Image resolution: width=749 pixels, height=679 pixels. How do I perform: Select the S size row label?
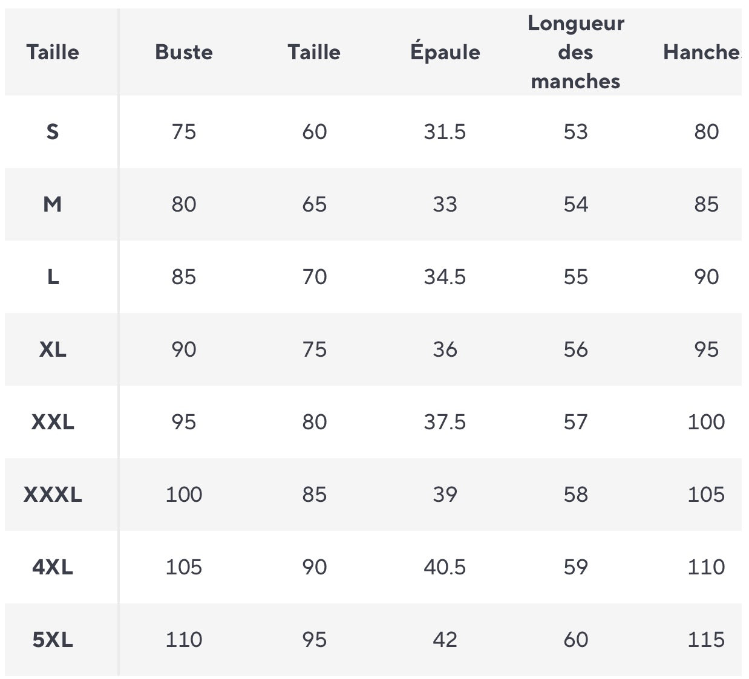53,131
